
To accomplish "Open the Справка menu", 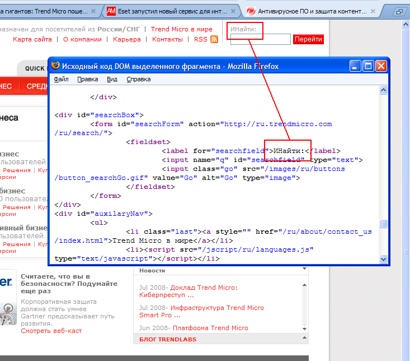I will [x=139, y=79].
